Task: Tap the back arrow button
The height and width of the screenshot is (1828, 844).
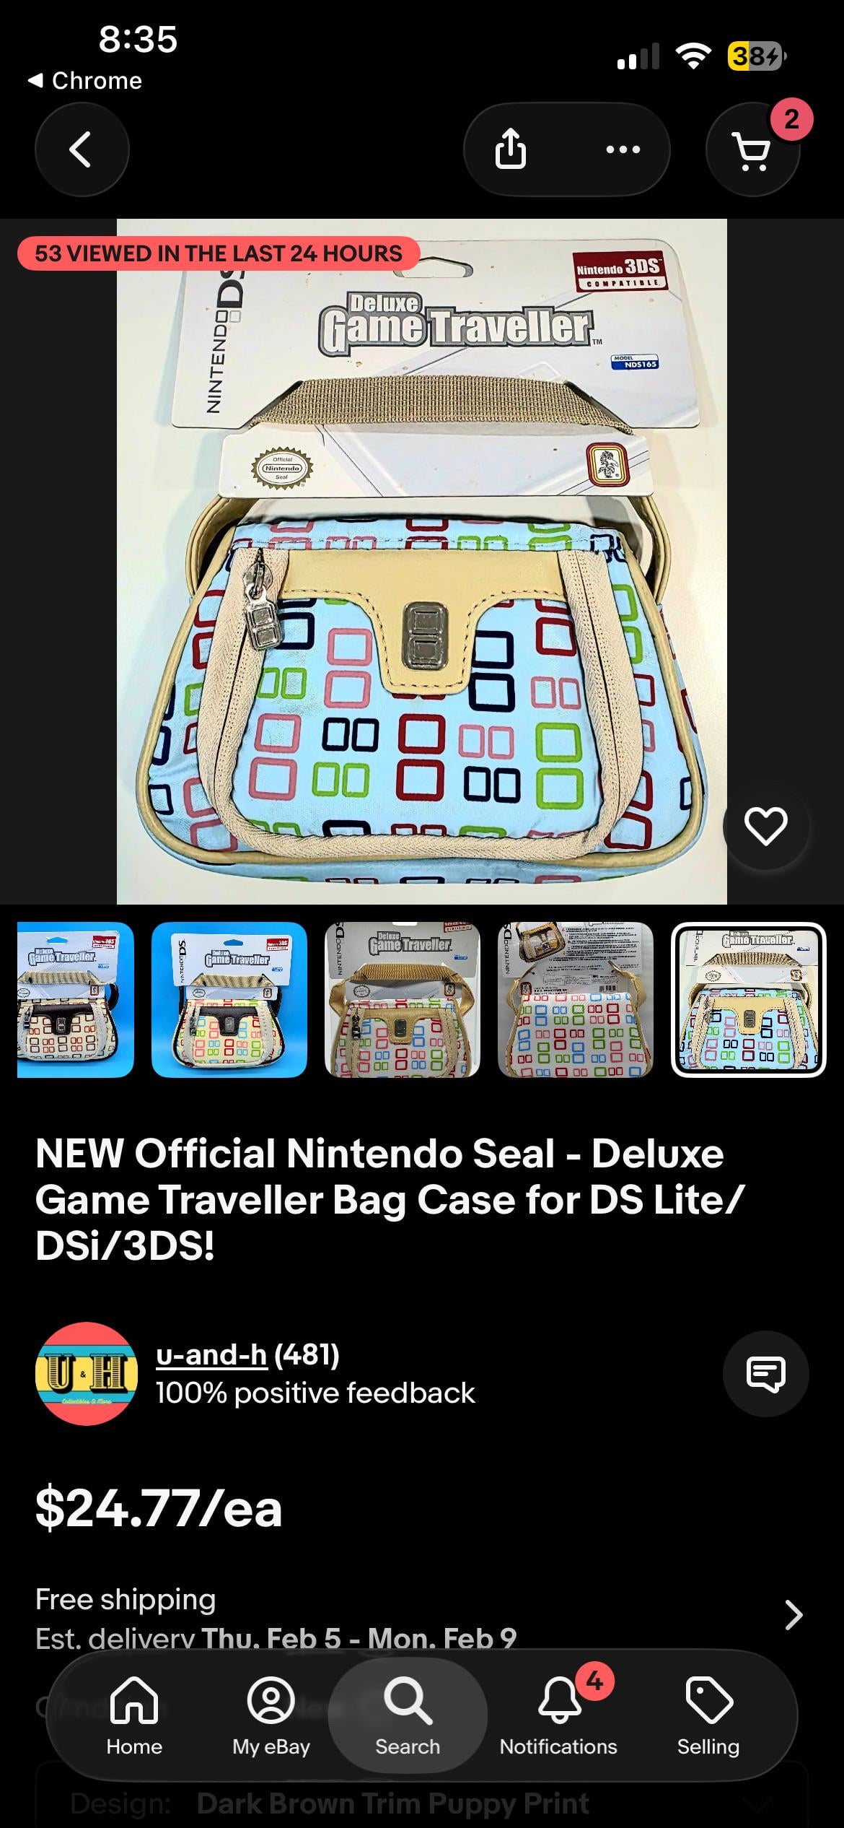Action: tap(82, 149)
